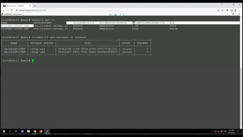Click the 'kubectl get sc' command text
243x137 pixels.
(43, 20)
